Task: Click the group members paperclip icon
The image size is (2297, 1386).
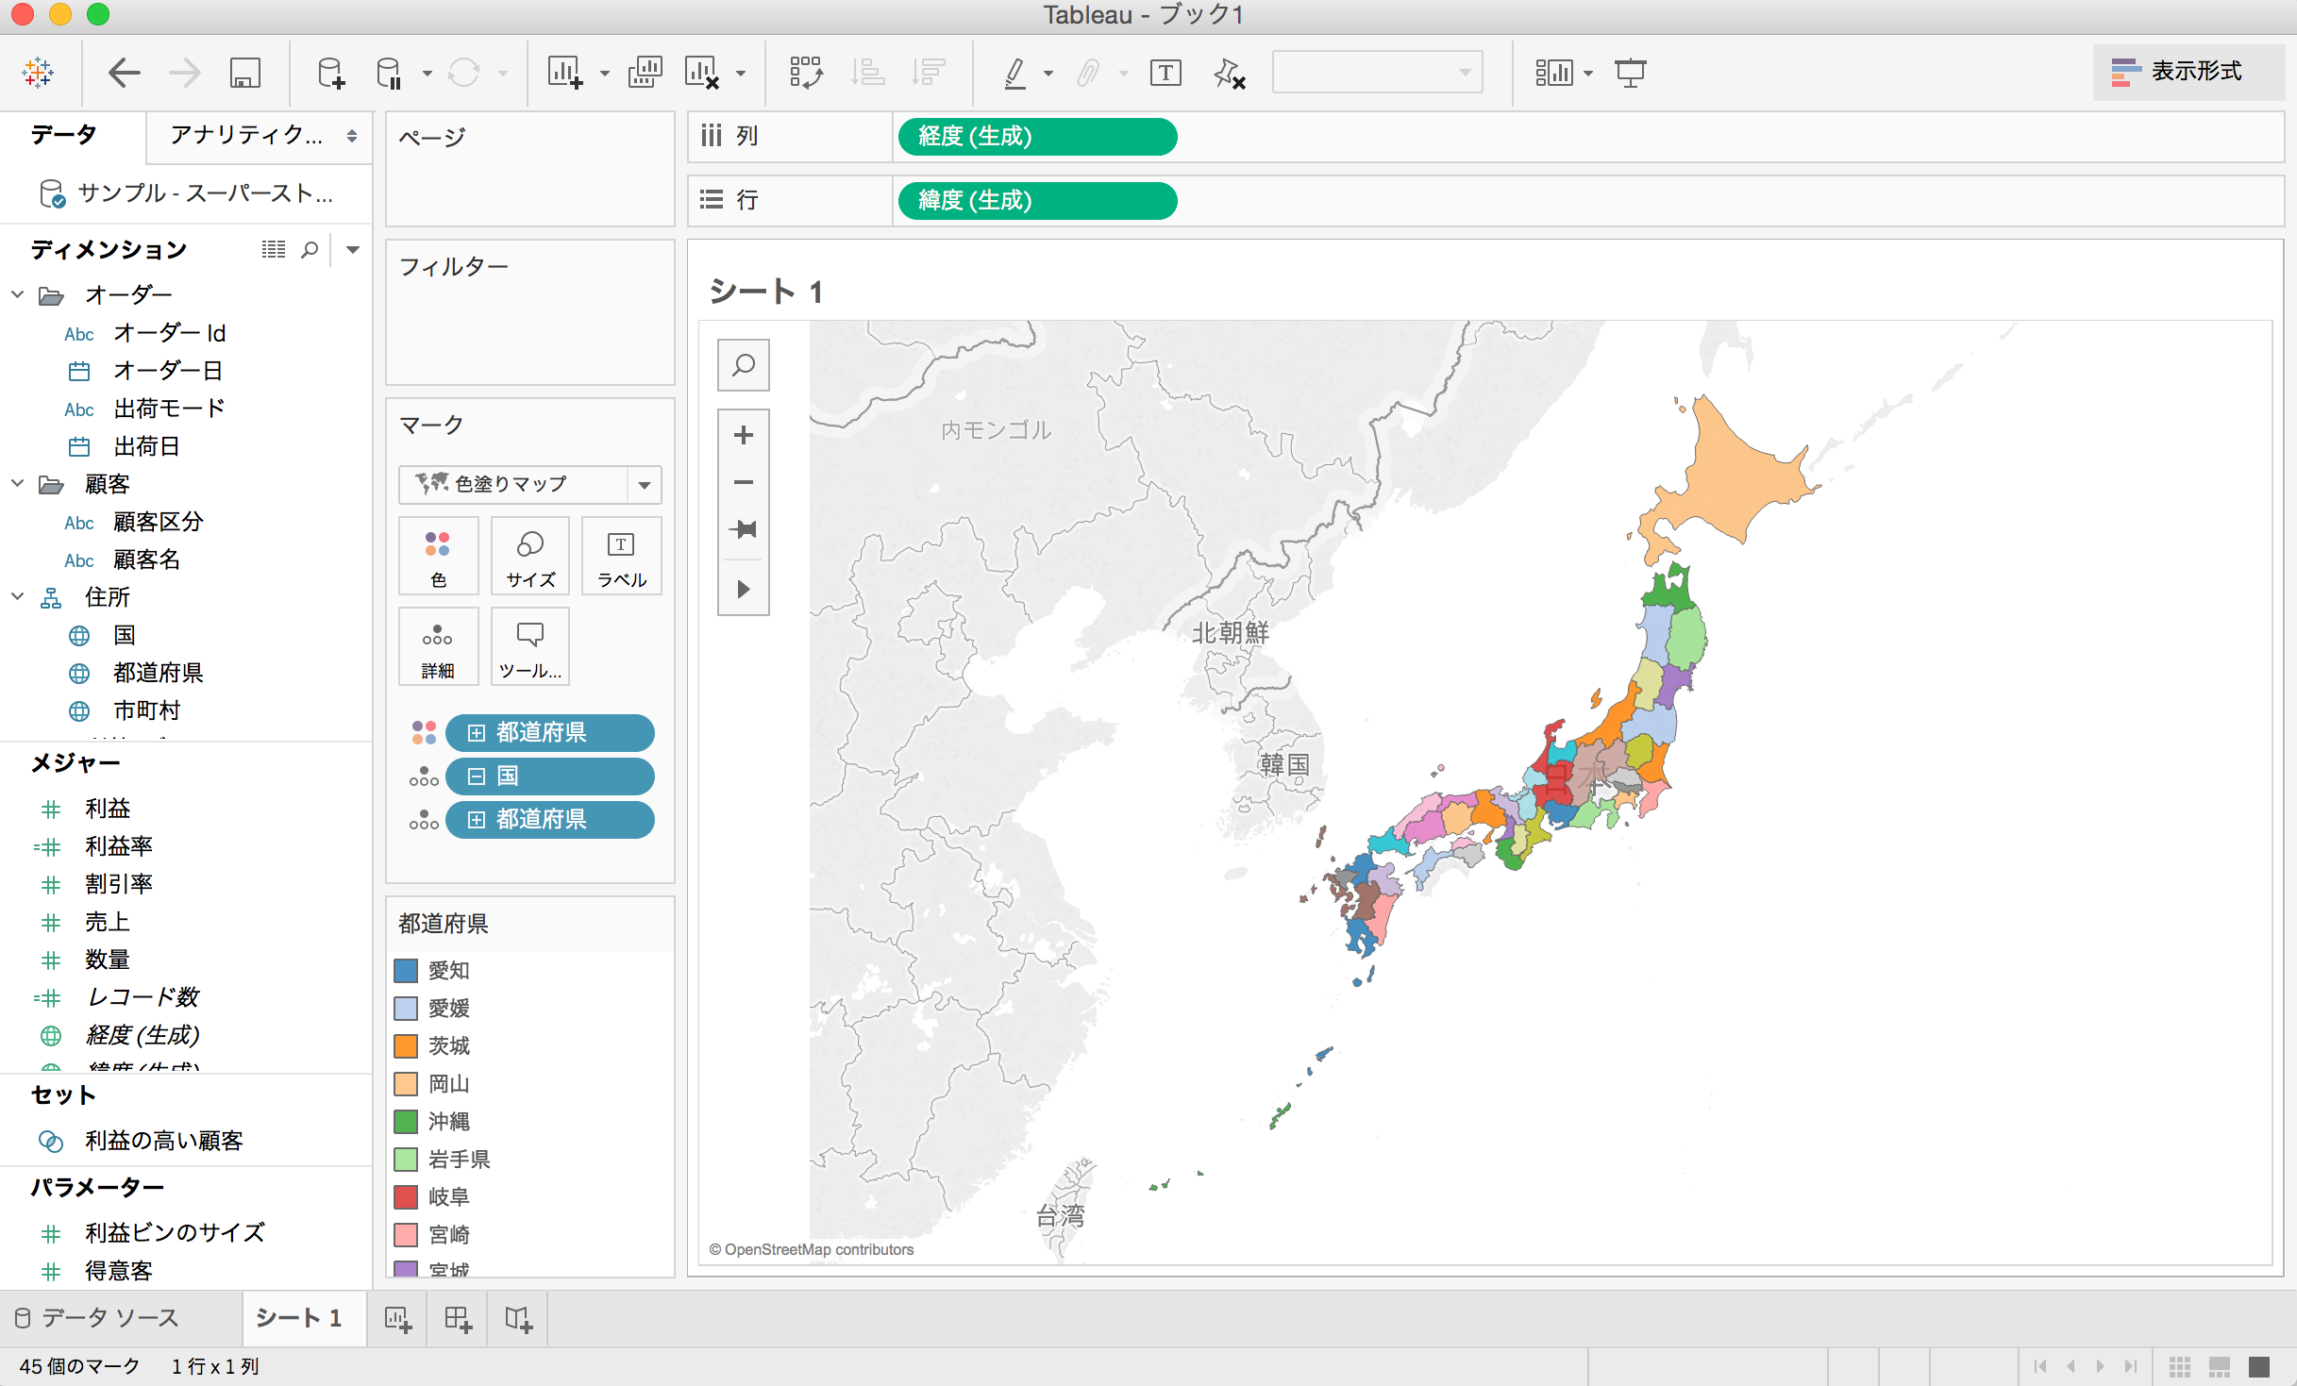Action: 1088,73
